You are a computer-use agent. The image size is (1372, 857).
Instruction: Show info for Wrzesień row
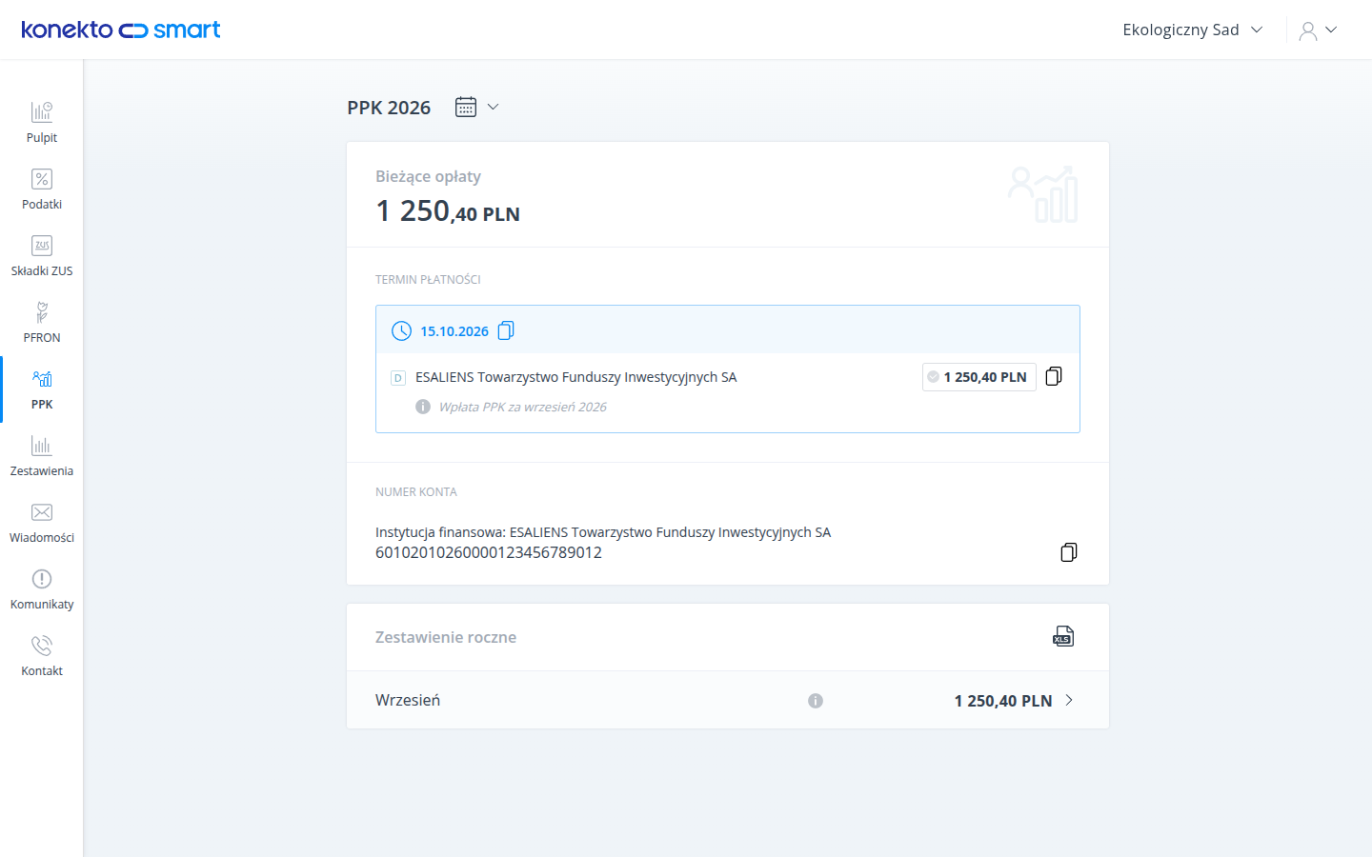[816, 701]
